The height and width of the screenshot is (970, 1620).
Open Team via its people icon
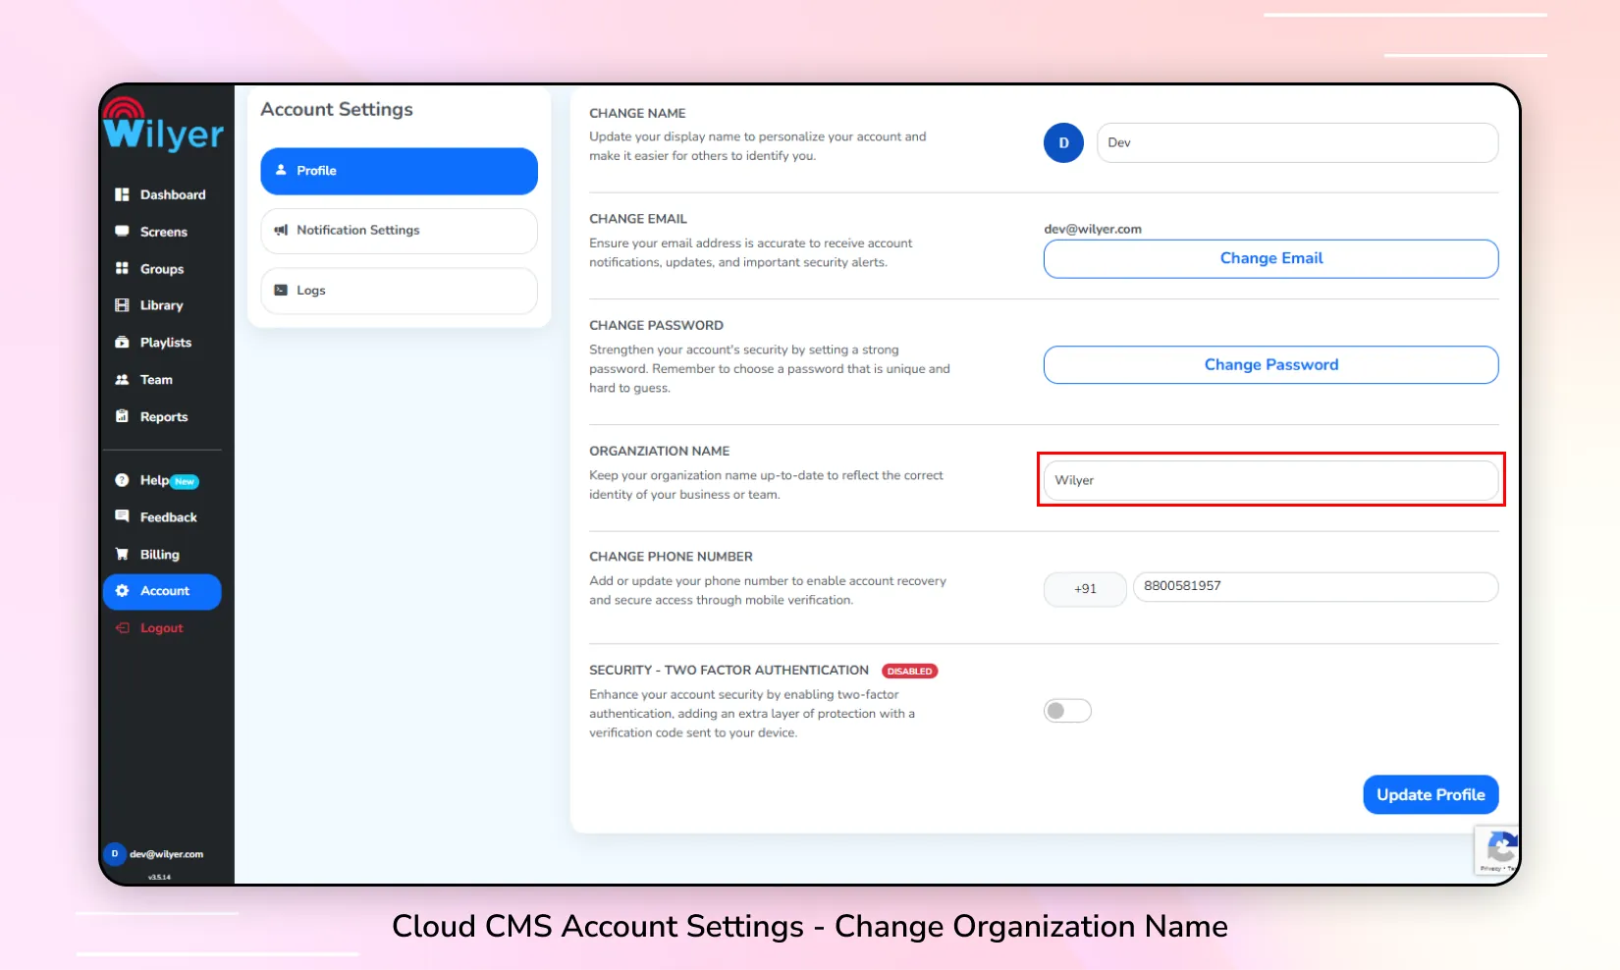coord(122,380)
